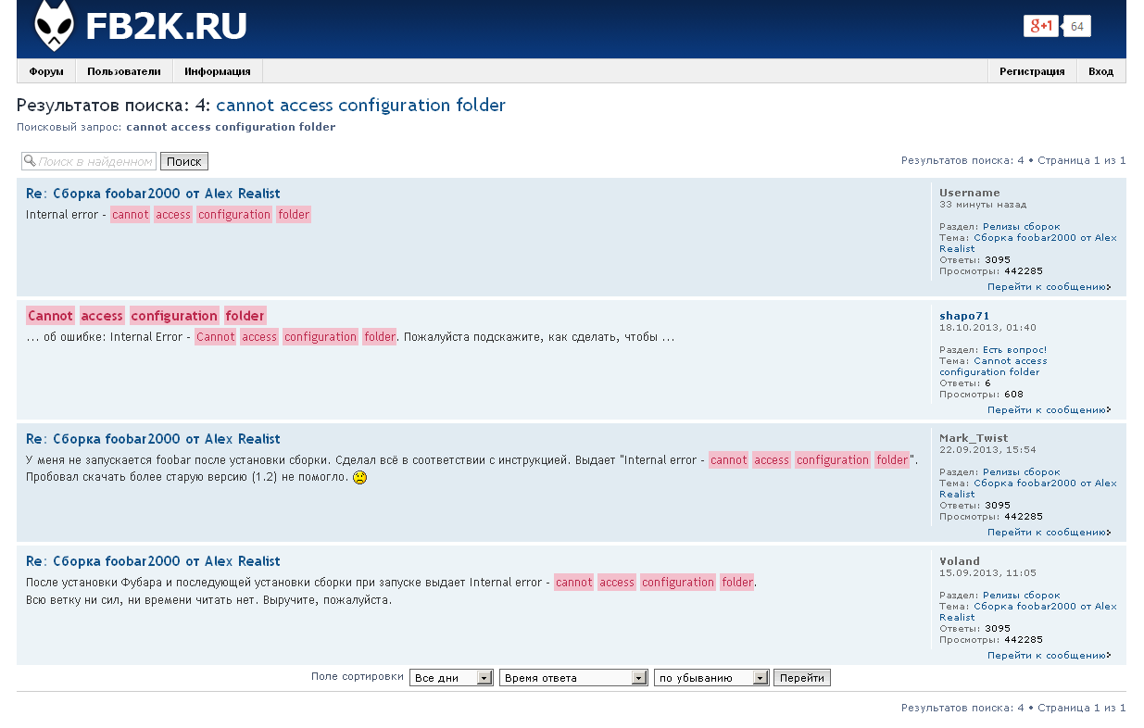
Task: Open 'Есть вопрос!' section link
Action: [x=1014, y=349]
